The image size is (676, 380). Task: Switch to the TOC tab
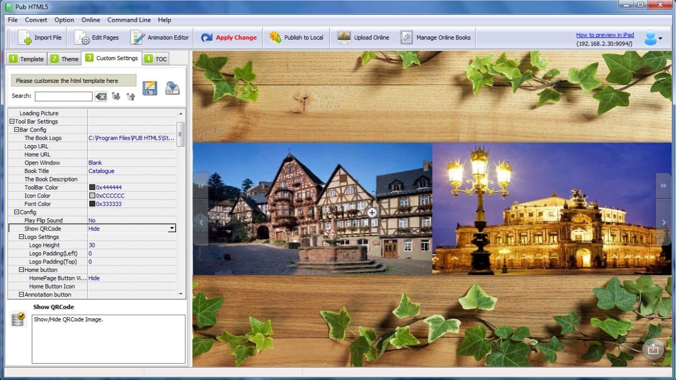[x=156, y=59]
